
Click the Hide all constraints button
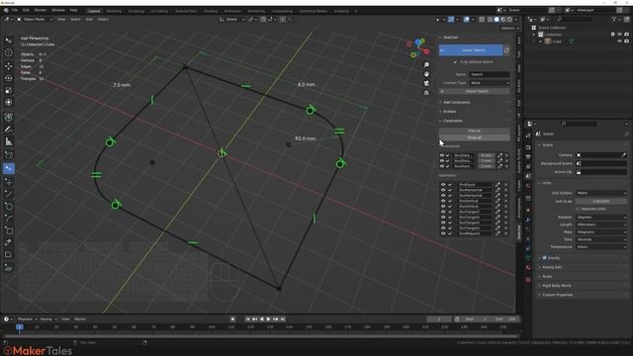coord(475,131)
